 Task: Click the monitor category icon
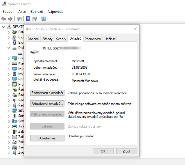click(x=15, y=69)
